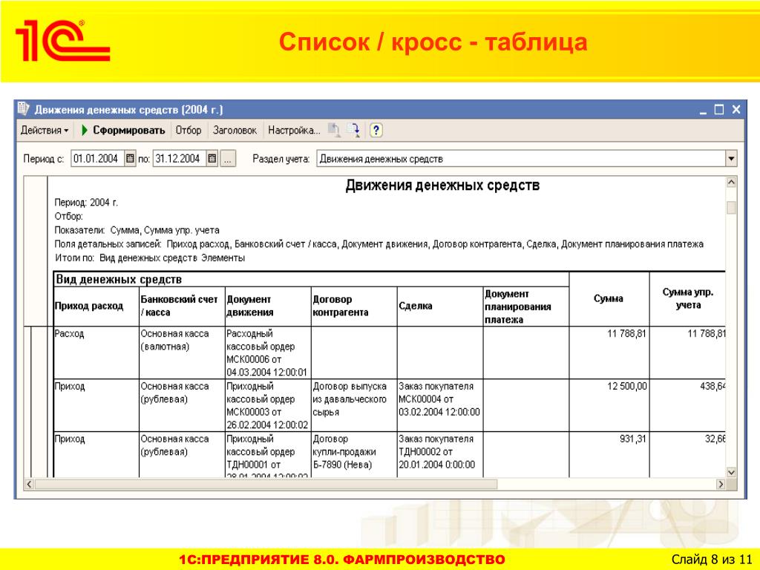This screenshot has height=570, width=760.
Task: Click the Показатели: Сумма, Сумма упр. учета line
Action: click(137, 230)
